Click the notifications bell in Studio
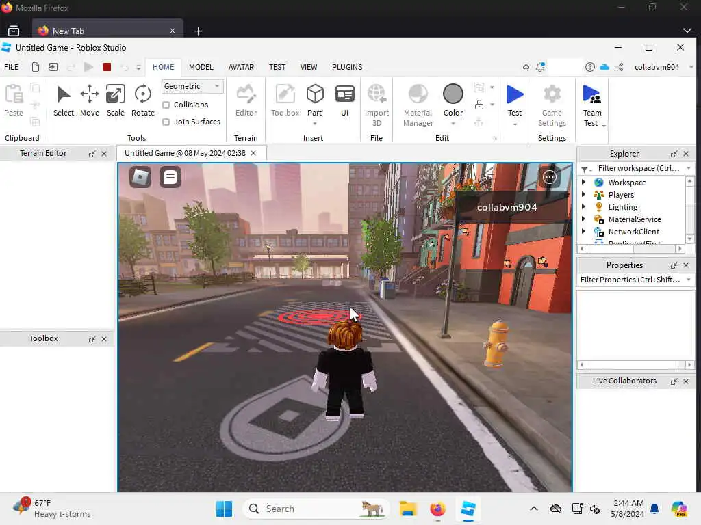701x525 pixels. [x=541, y=67]
